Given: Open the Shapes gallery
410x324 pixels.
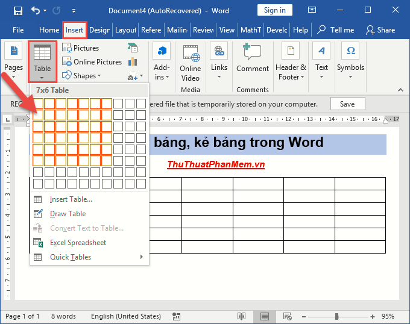Looking at the screenshot, I should click(81, 76).
